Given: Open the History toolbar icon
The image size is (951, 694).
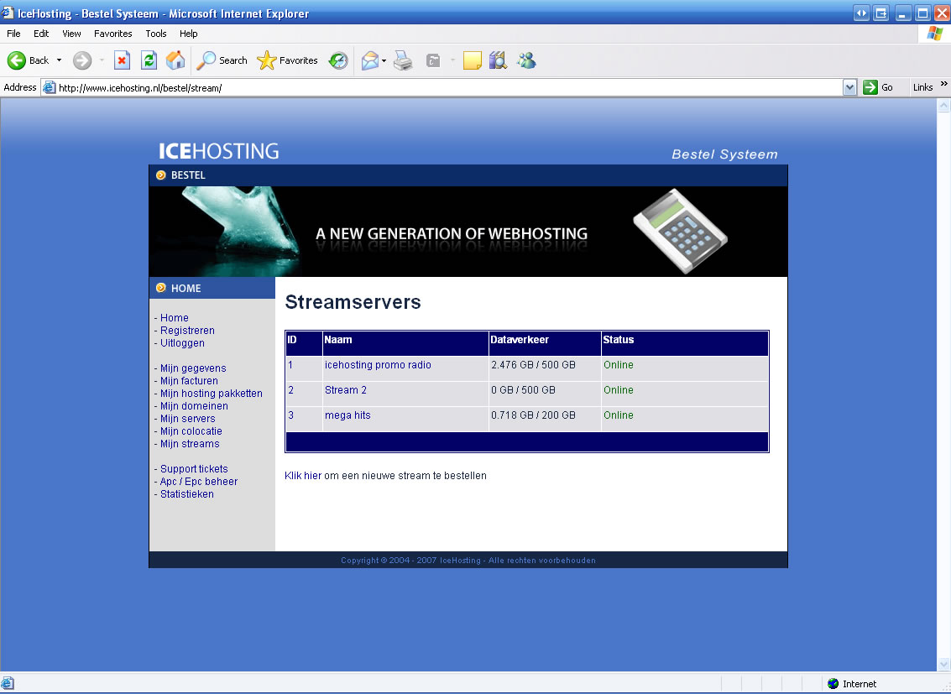Looking at the screenshot, I should pos(338,60).
